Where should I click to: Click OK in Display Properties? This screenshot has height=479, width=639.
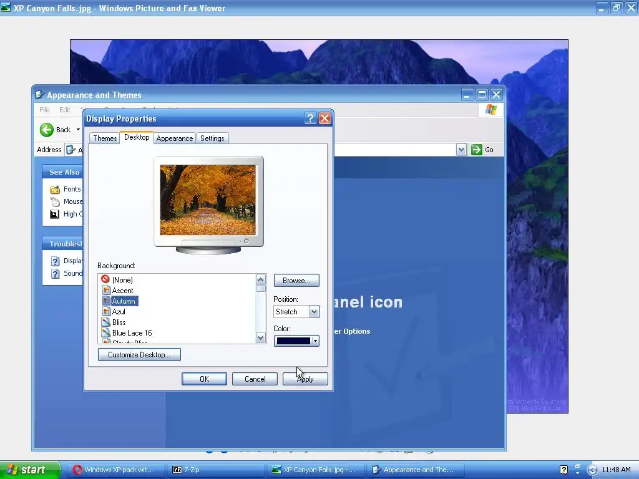tap(204, 379)
